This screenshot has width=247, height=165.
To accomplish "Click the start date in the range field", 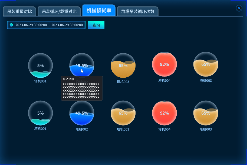I will pos(31,25).
